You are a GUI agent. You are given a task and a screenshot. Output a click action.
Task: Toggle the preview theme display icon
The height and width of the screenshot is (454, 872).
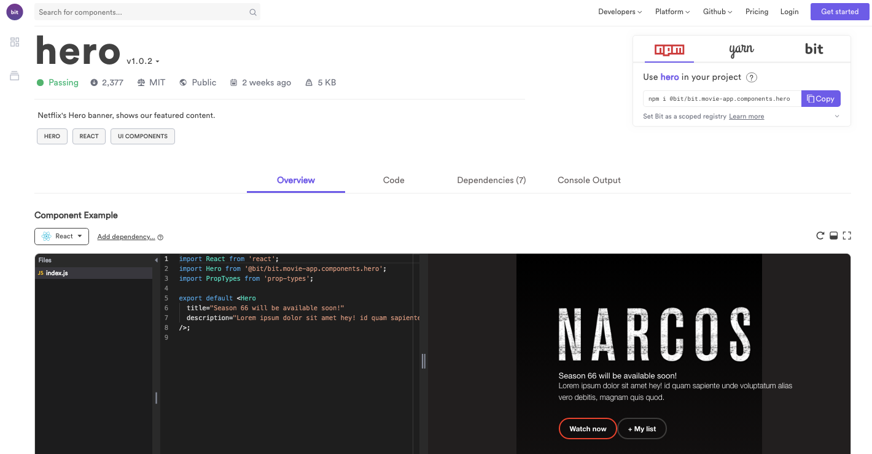833,235
